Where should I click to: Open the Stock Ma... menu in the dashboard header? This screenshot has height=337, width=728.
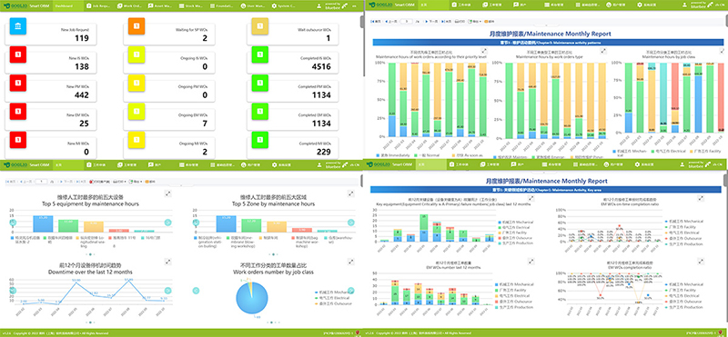click(192, 6)
